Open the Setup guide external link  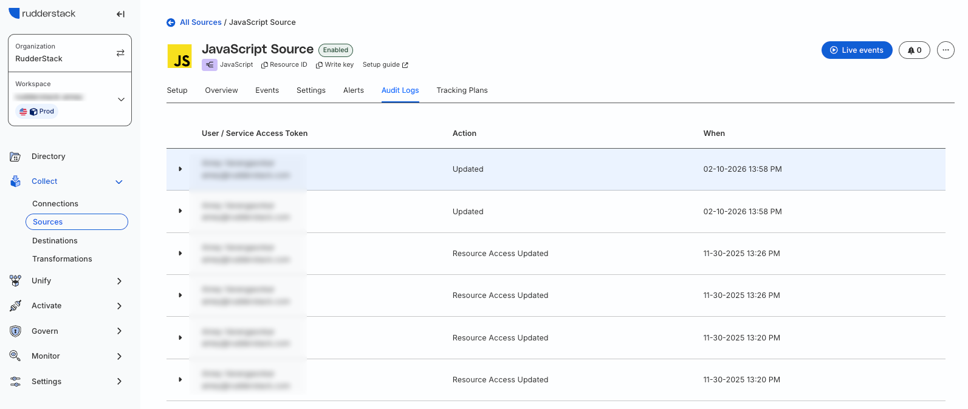point(385,65)
